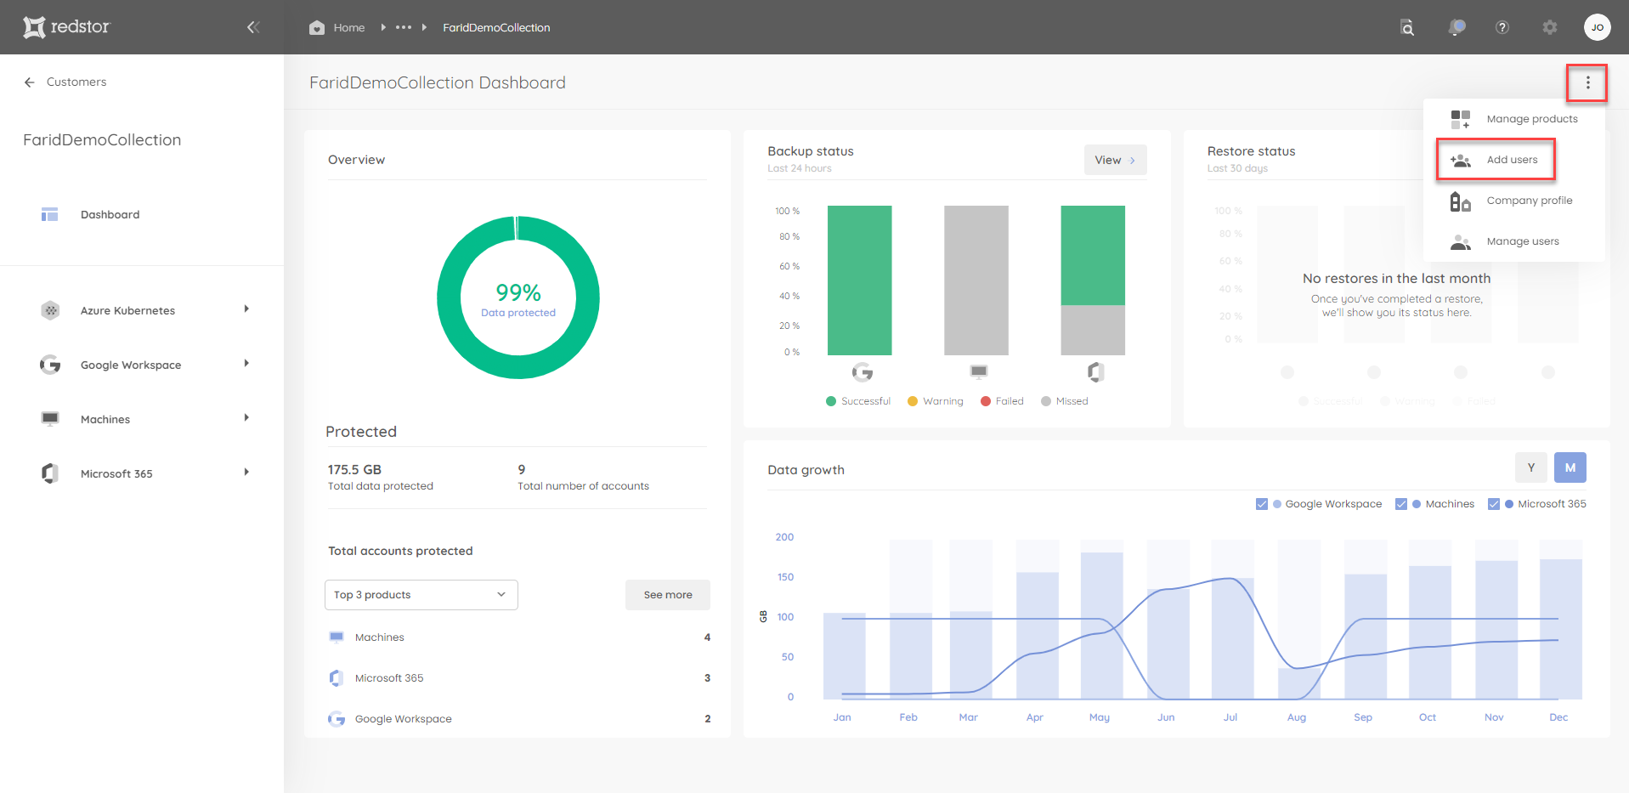Viewport: 1629px width, 793px height.
Task: Click the Dashboard sidebar icon
Action: pos(50,214)
